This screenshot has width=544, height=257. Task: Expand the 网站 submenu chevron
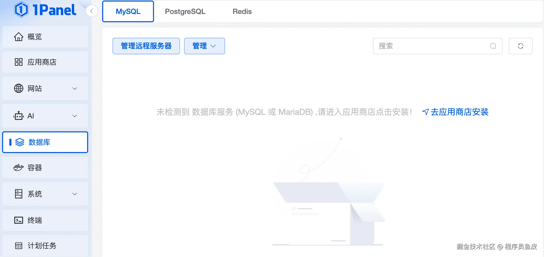(x=75, y=88)
